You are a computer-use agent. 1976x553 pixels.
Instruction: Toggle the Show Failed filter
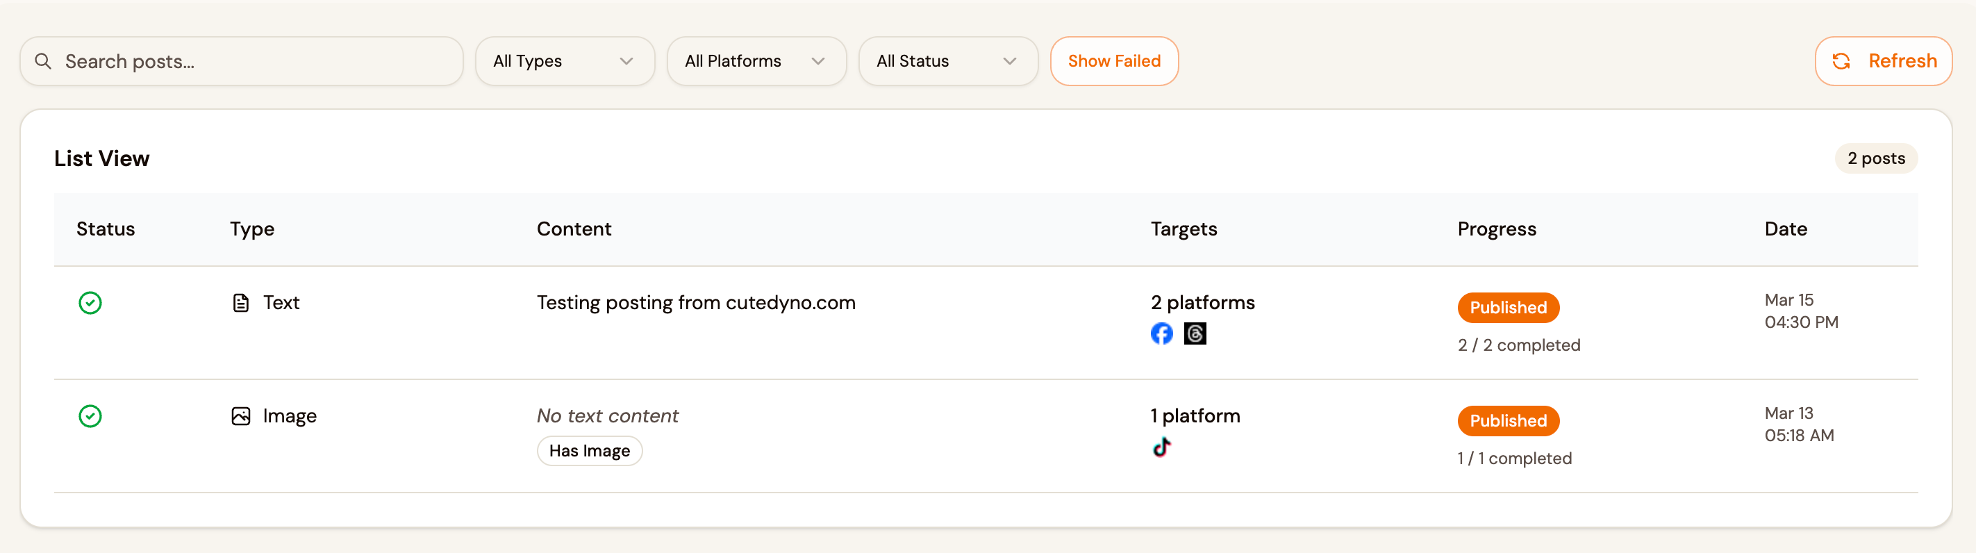click(1114, 60)
